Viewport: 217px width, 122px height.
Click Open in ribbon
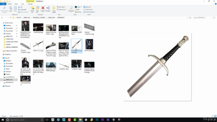point(78,7)
